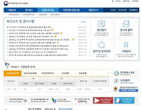Viewport: 142px width, 110px height.
Task: Open the 인사혁신처 Youtube banner
Action: 103,100
